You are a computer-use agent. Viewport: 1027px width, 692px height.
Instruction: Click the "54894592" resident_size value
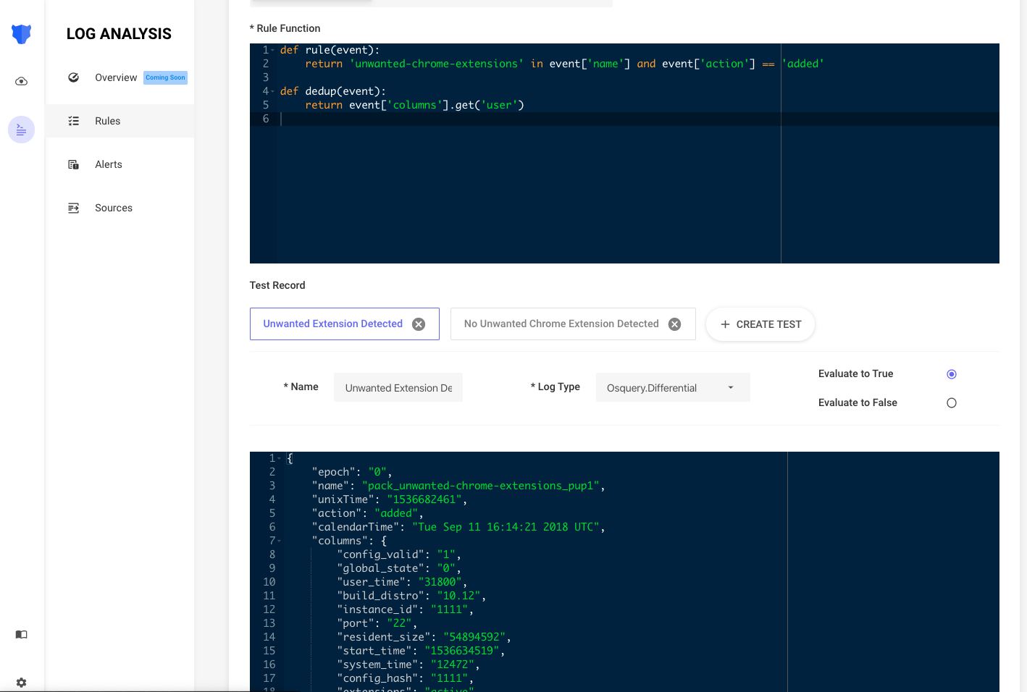pyautogui.click(x=474, y=637)
